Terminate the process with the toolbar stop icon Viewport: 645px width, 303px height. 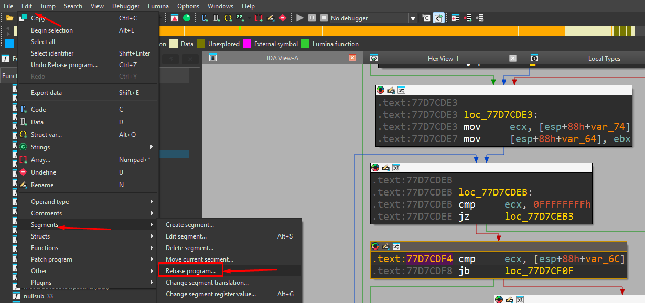pos(324,18)
